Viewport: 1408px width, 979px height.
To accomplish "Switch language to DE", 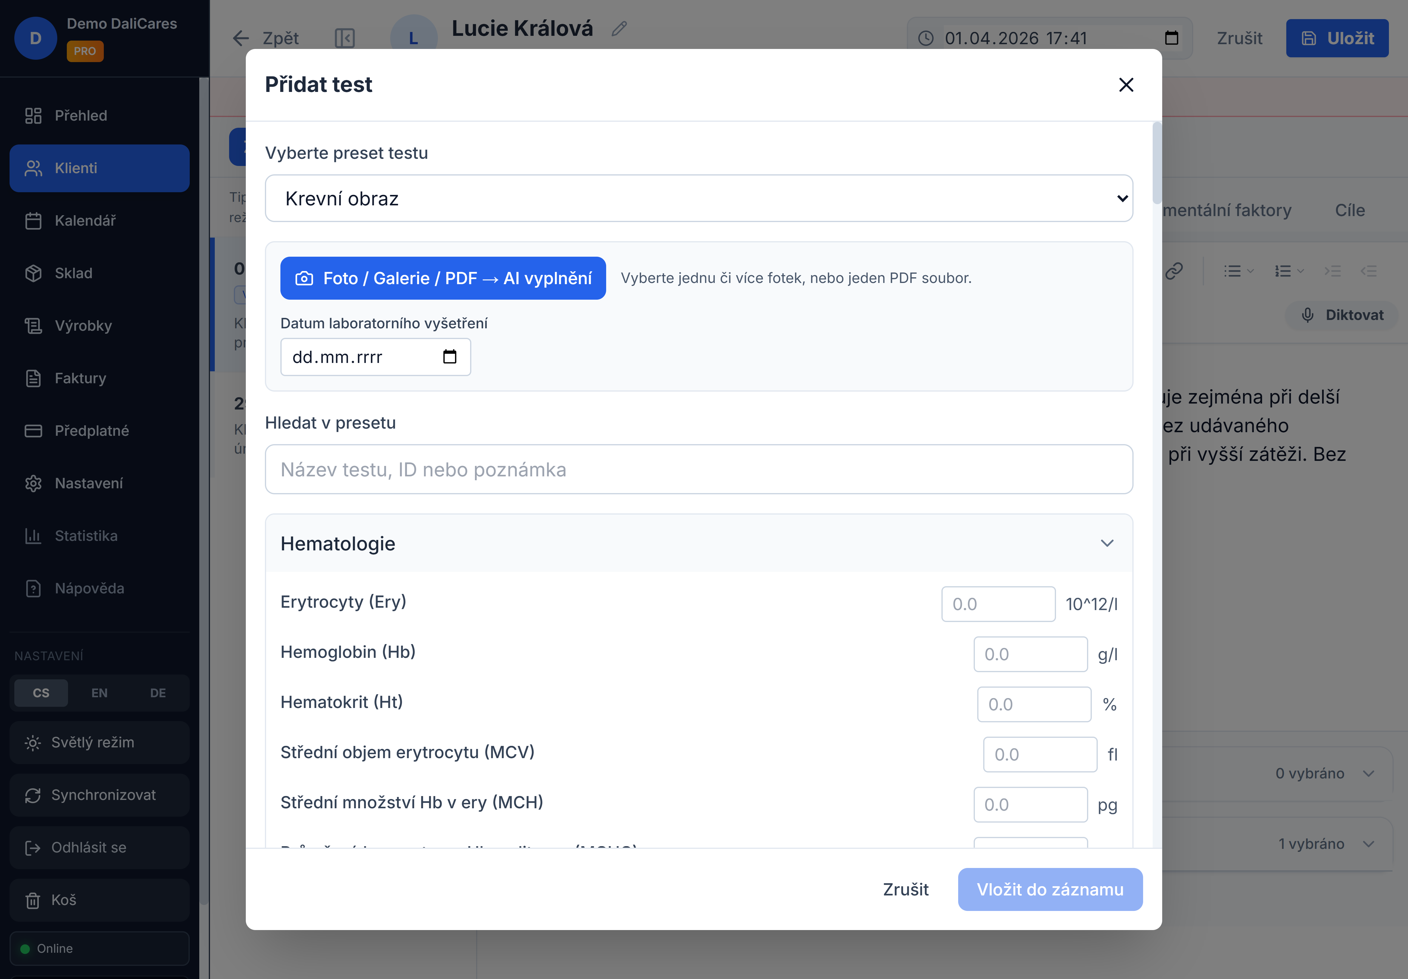I will (x=158, y=692).
